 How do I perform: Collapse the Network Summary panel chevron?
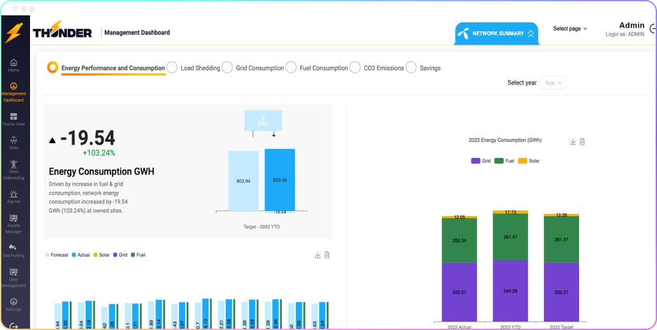click(x=530, y=33)
